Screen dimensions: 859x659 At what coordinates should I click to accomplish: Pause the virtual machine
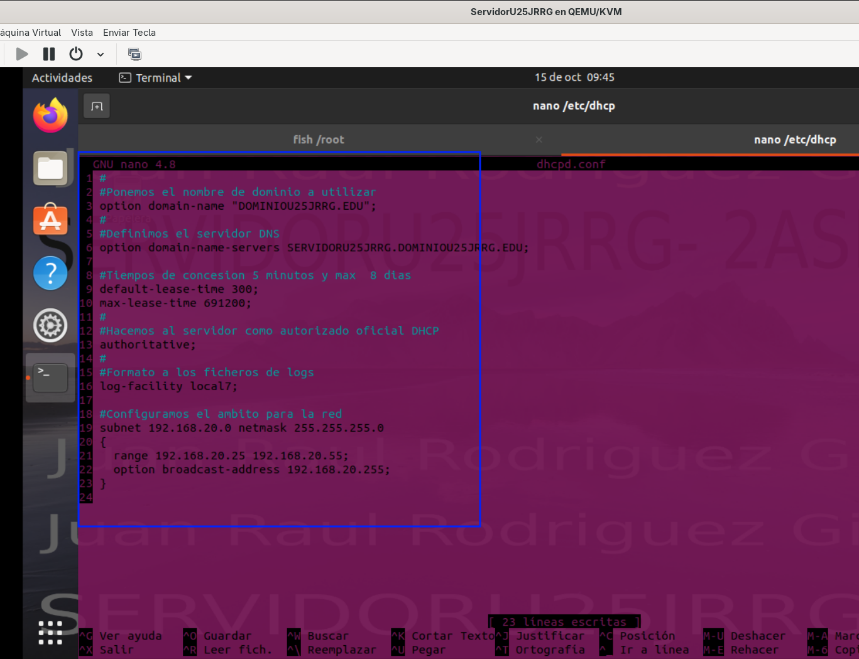49,54
